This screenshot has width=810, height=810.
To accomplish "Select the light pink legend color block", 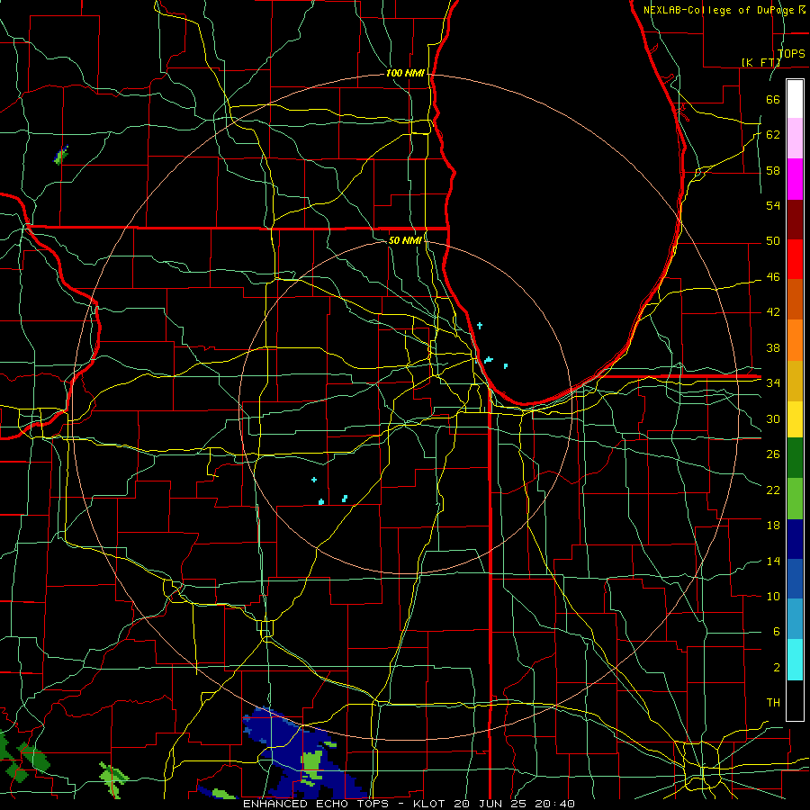I will tap(795, 139).
